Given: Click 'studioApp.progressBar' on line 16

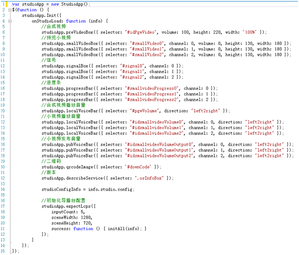Looking at the screenshot, I should (67, 88).
